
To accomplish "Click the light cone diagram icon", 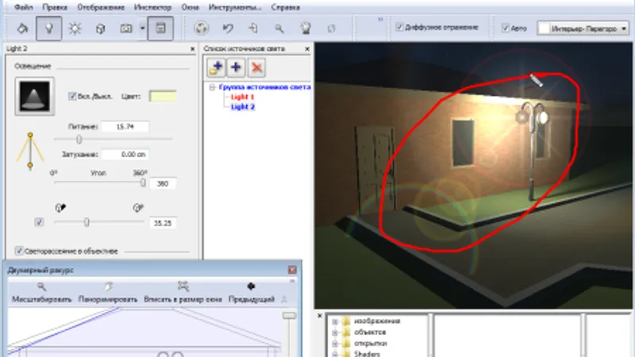I will 30,152.
